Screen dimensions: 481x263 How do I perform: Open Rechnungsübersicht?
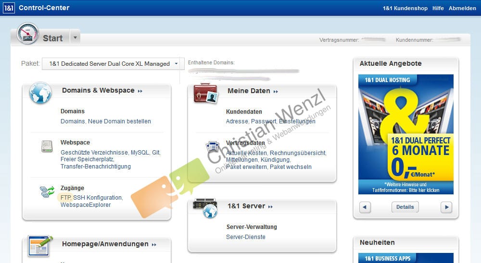coord(298,153)
